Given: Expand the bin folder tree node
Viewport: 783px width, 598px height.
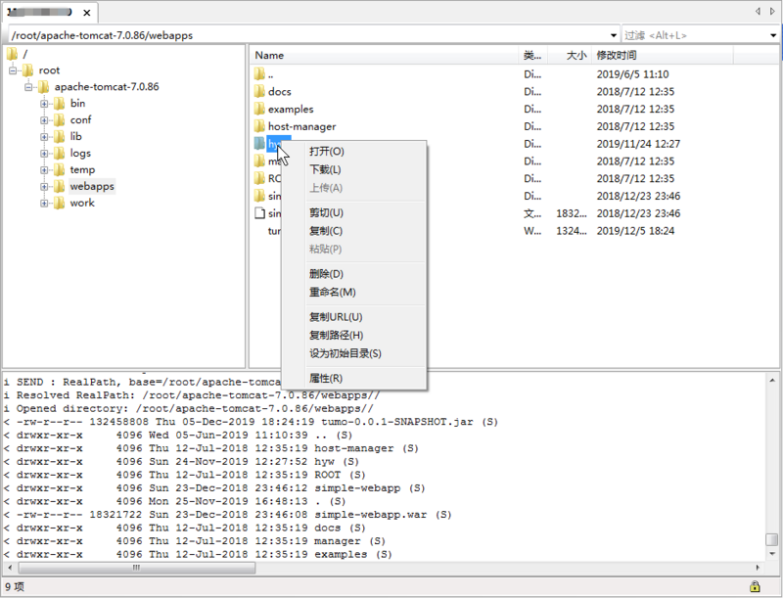Looking at the screenshot, I should (44, 104).
